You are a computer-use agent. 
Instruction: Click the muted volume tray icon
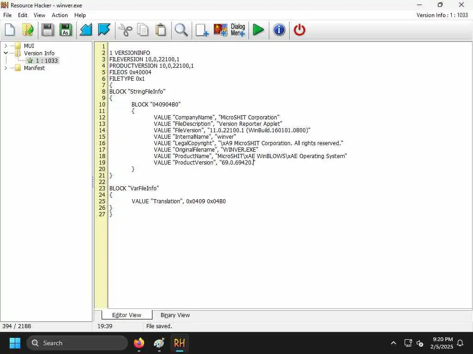[419, 343]
